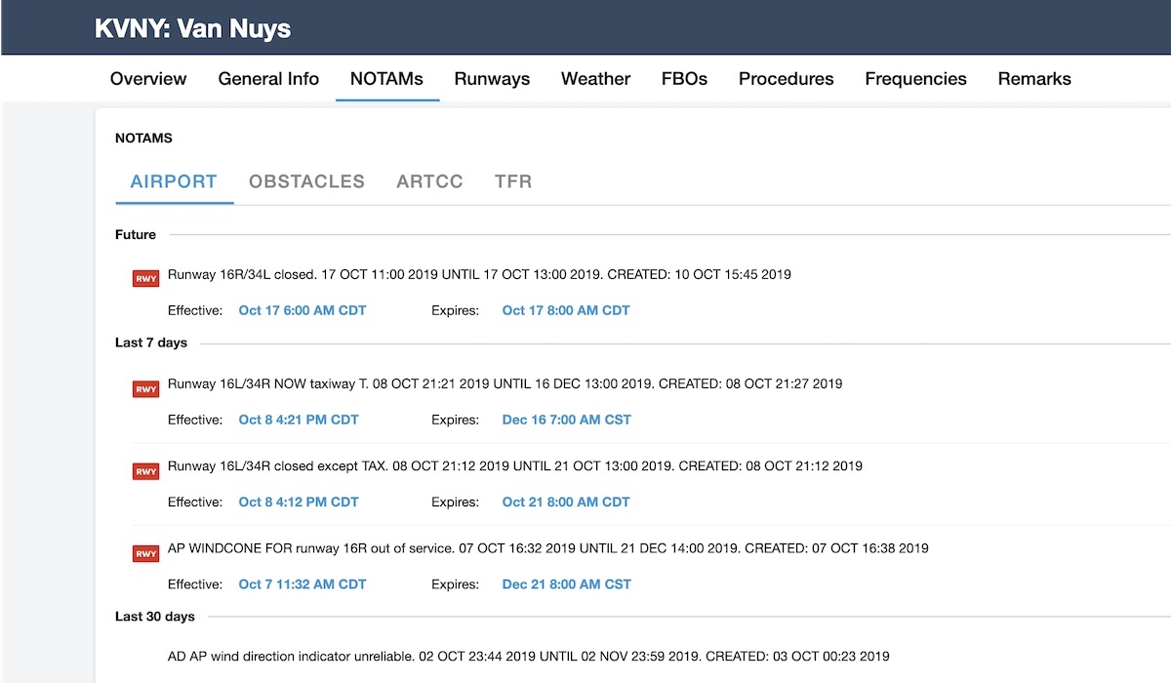Go to the Runways tab
The height and width of the screenshot is (683, 1171).
(x=492, y=79)
